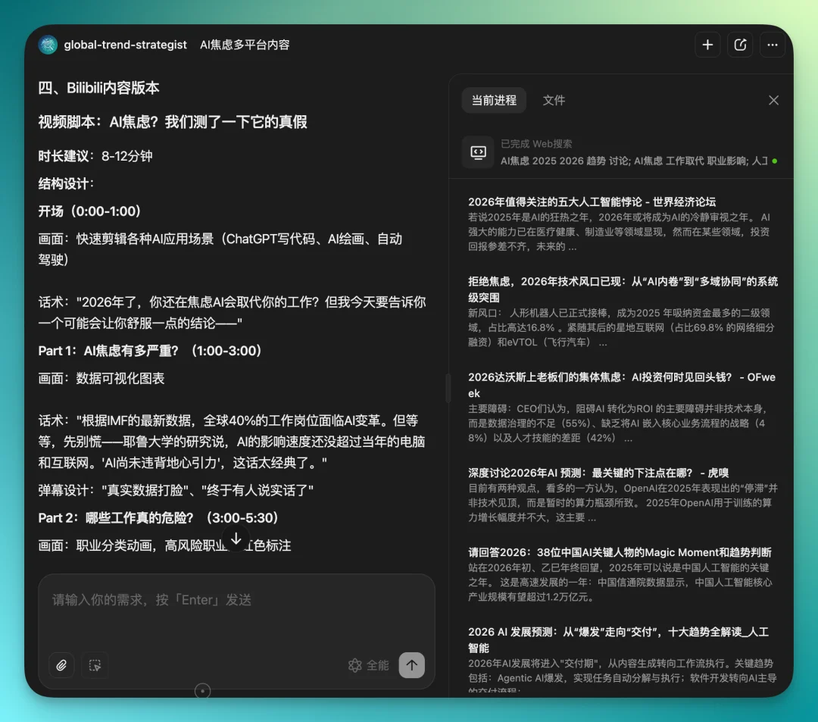Click the share conversation icon at top right
Viewport: 818px width, 722px height.
[x=740, y=45]
